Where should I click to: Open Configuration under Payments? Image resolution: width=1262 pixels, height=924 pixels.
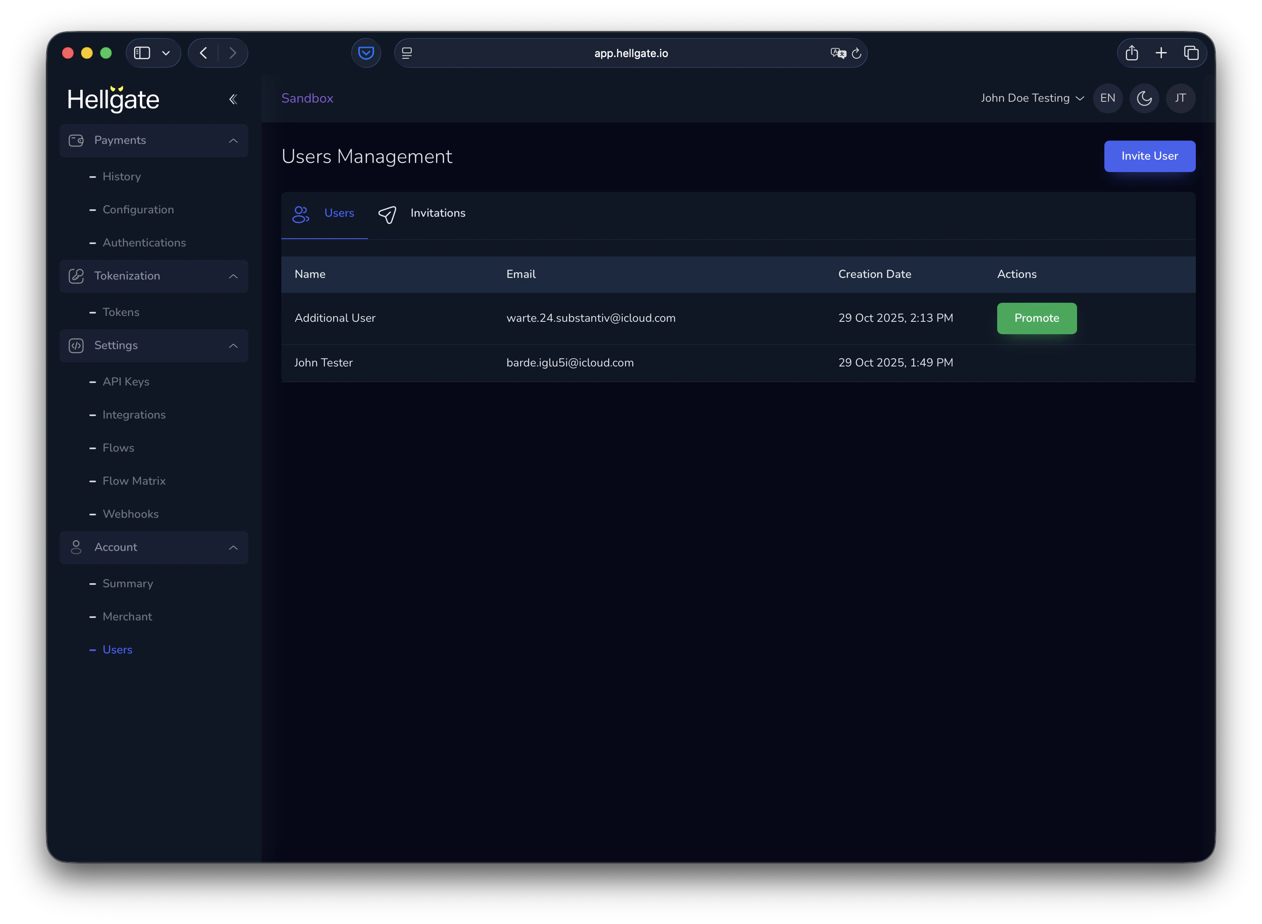pyautogui.click(x=138, y=210)
